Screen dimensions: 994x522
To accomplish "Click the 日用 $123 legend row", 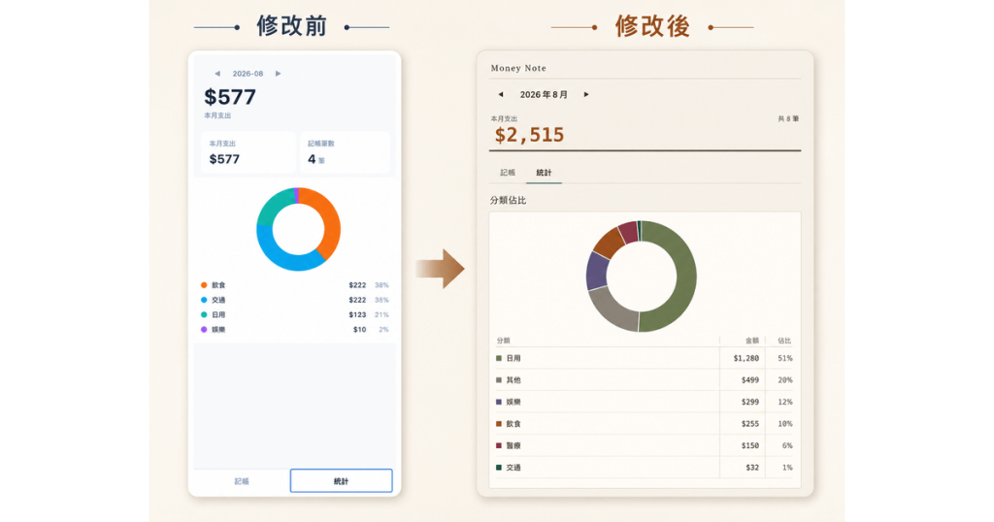I will coord(295,314).
